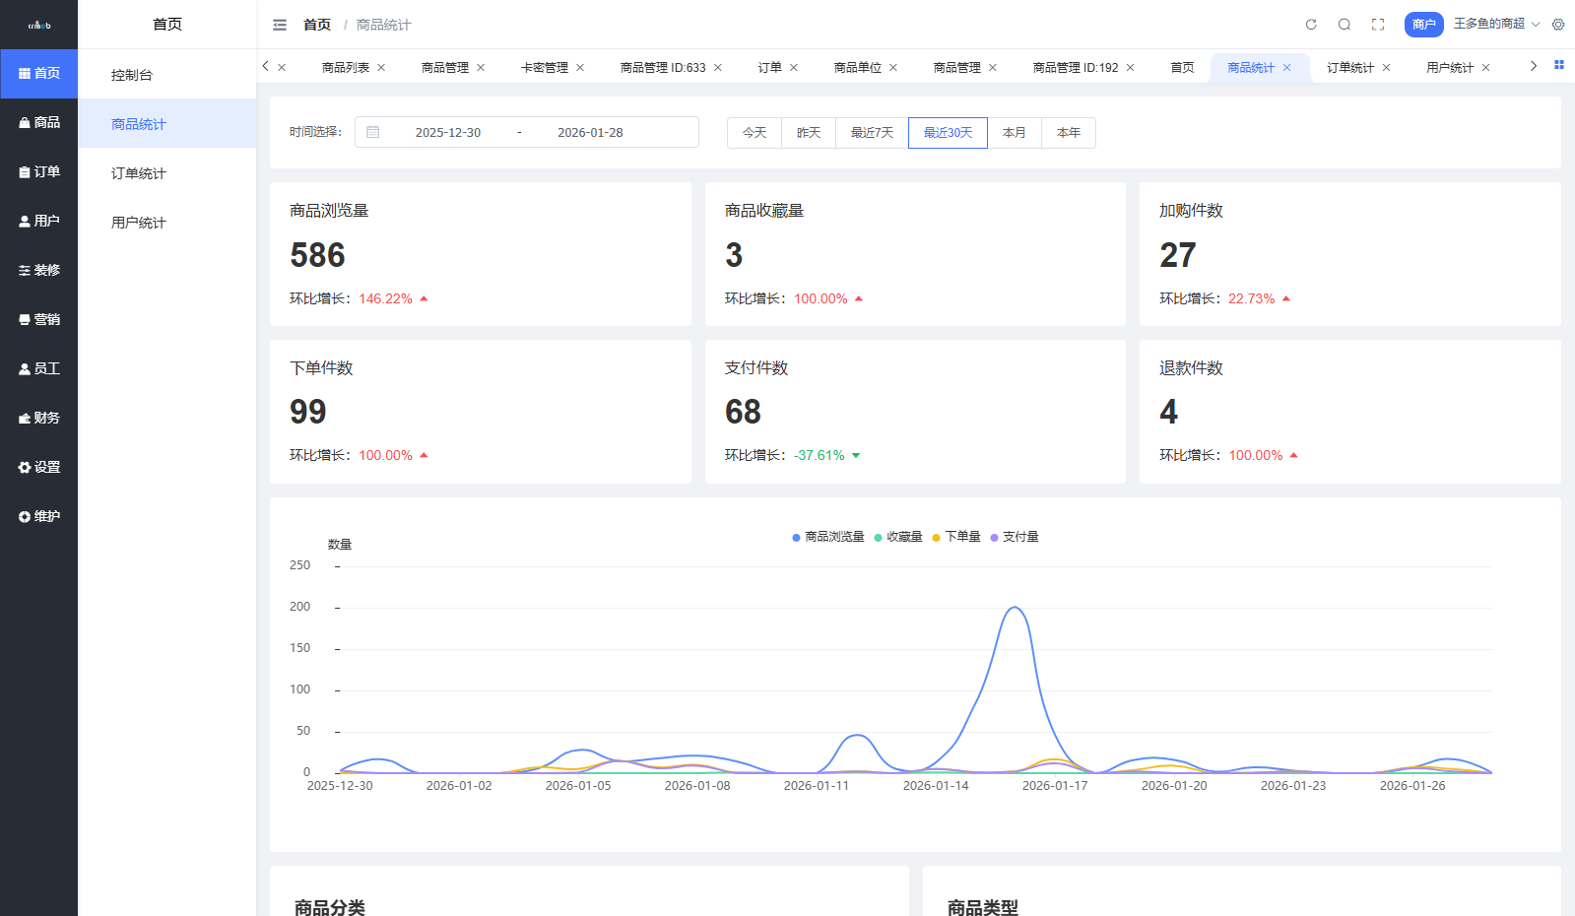Viewport: 1575px width, 916px height.
Task: Select the 本月 time filter button
Action: coord(1014,133)
